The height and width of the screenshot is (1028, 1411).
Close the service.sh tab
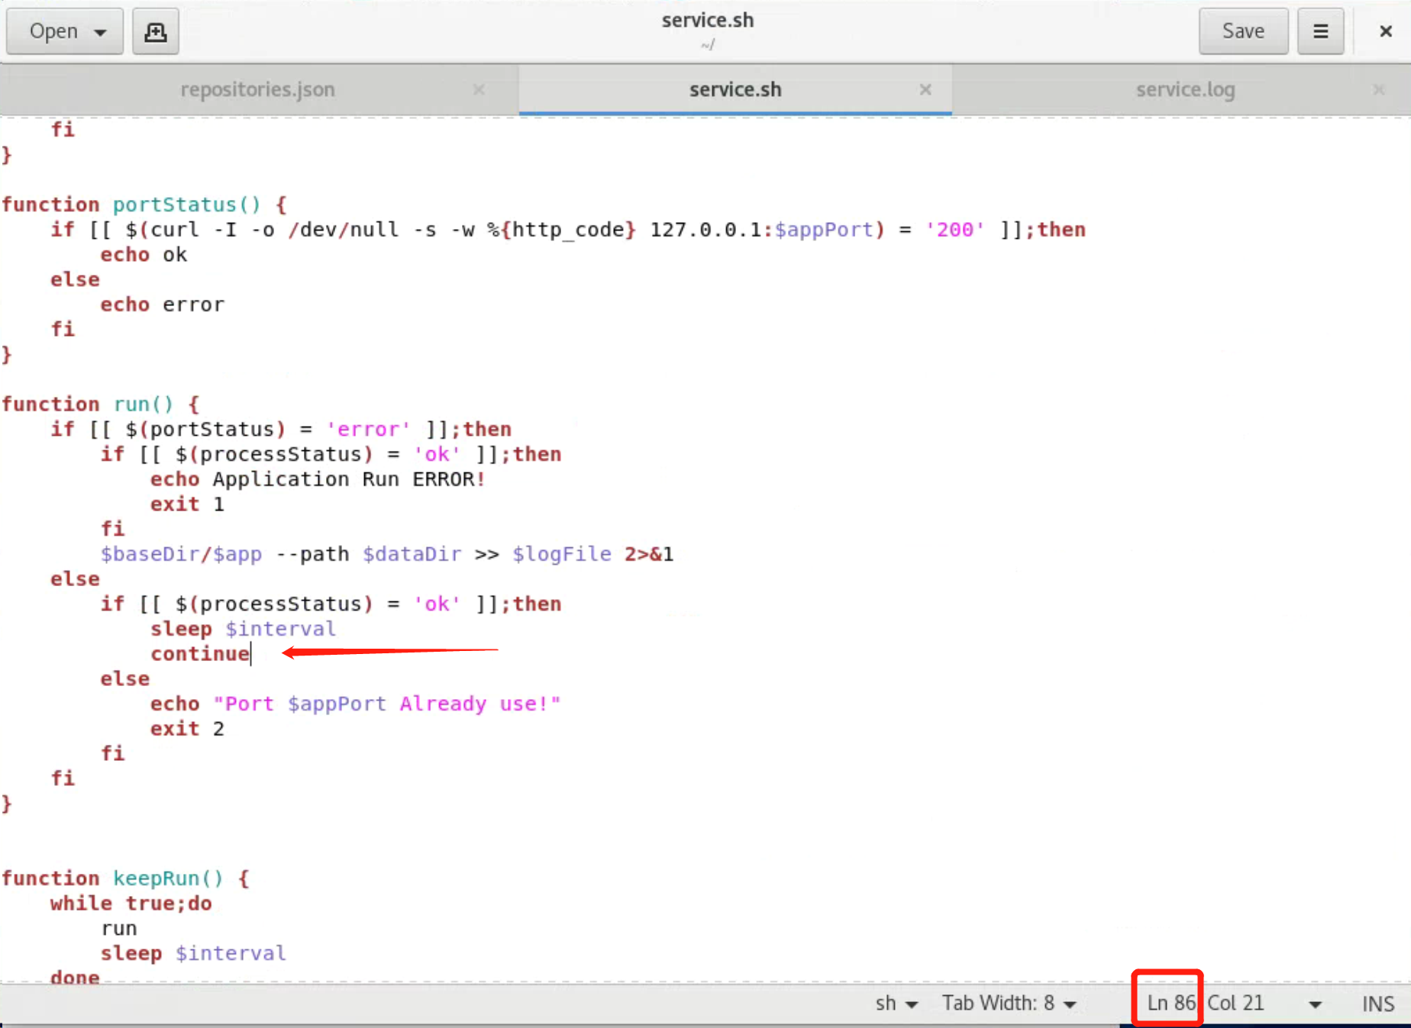[x=925, y=89]
